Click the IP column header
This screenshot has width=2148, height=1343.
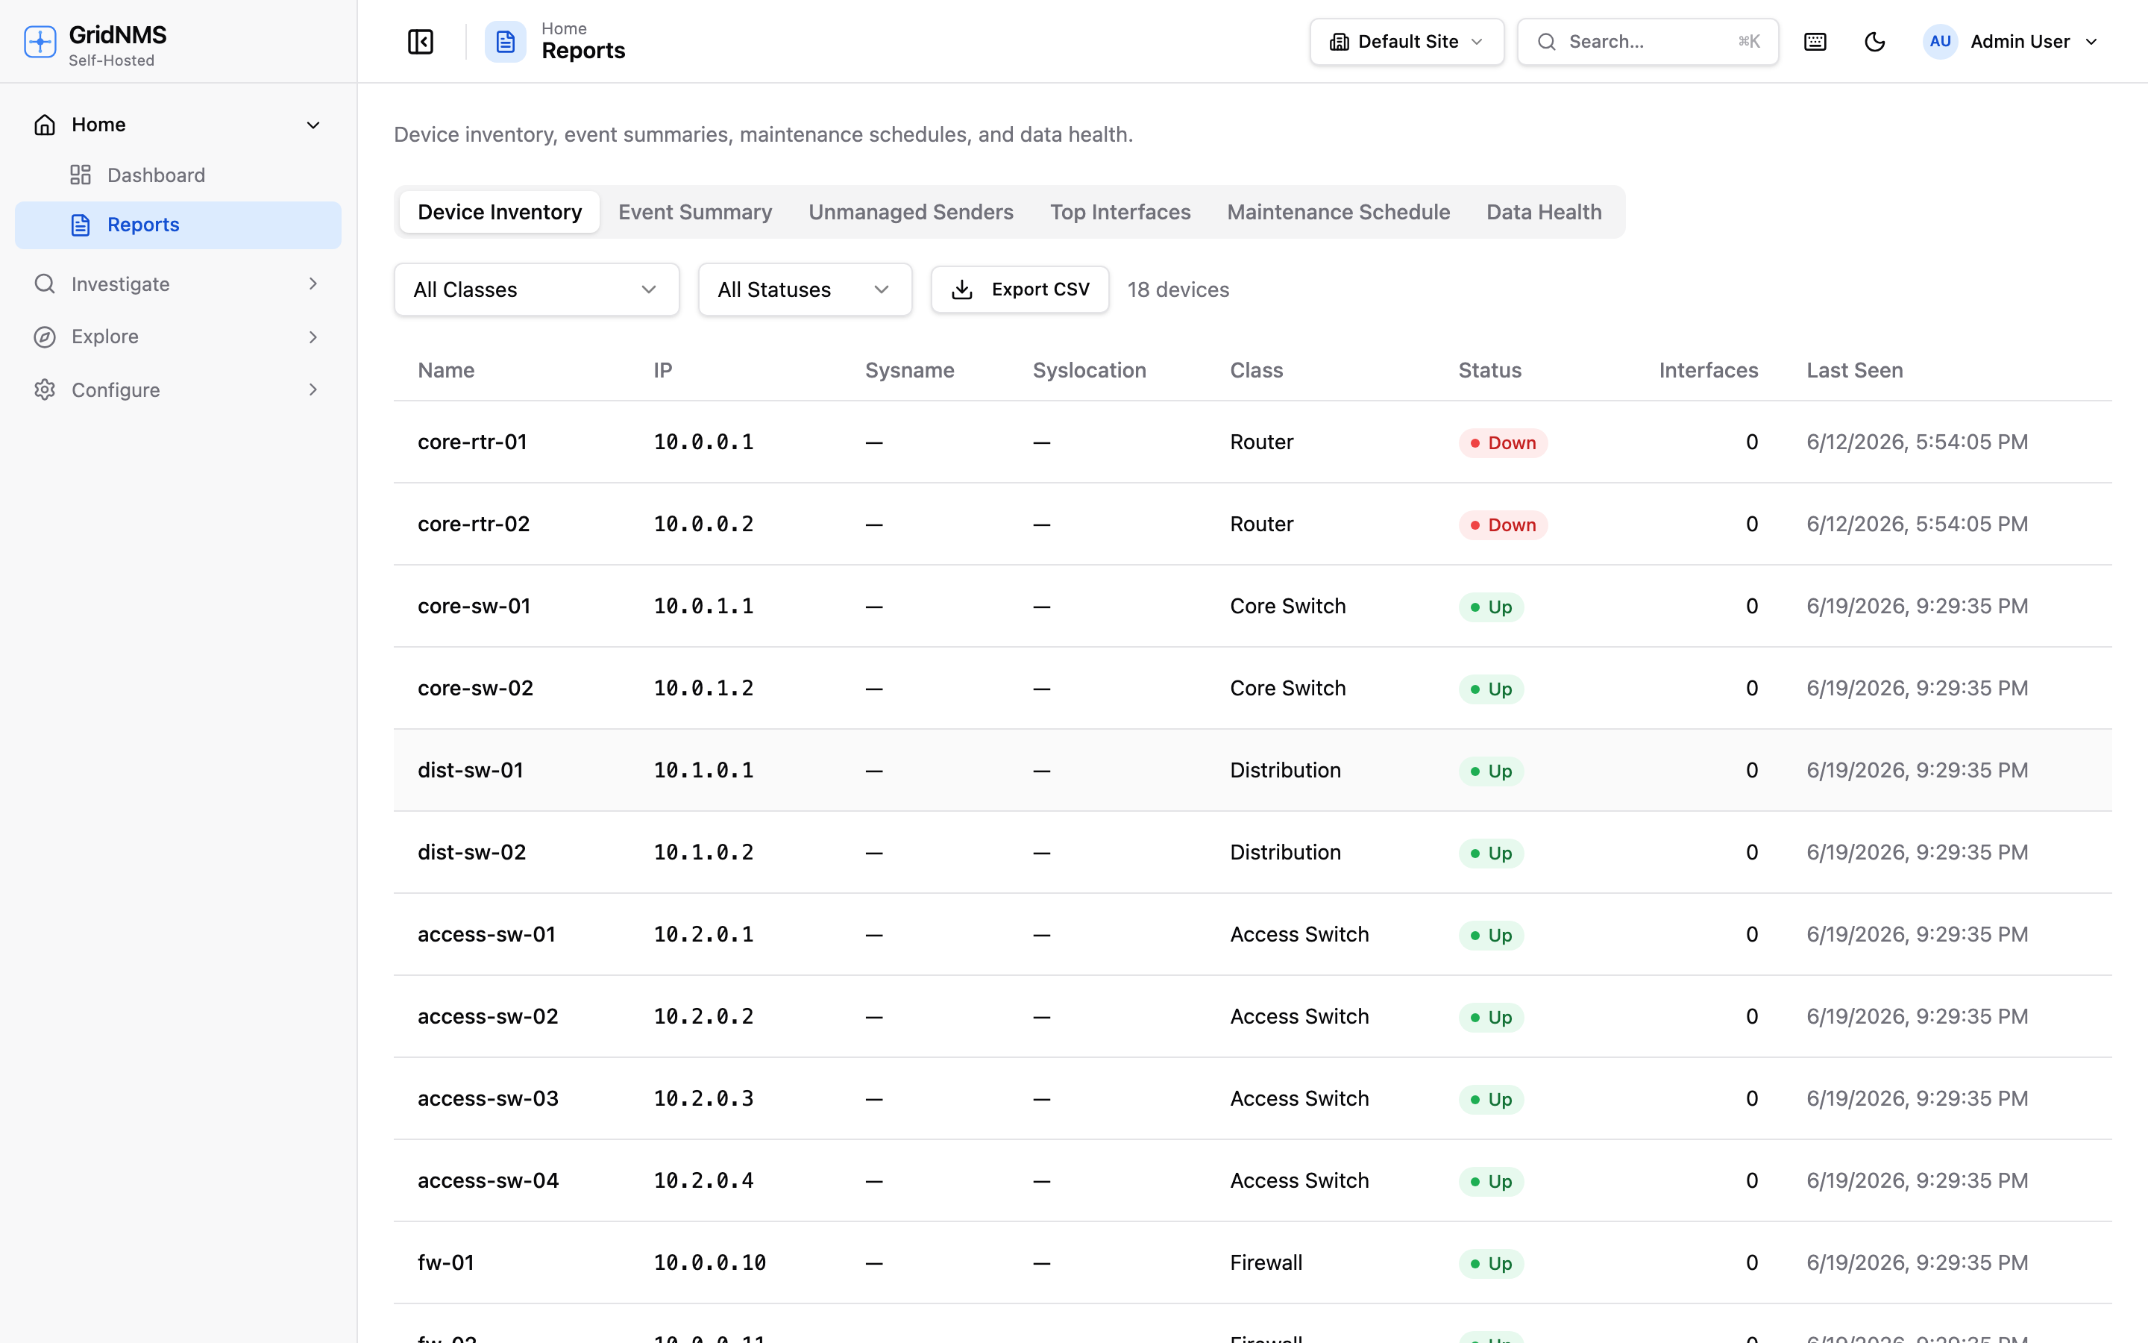pyautogui.click(x=663, y=370)
